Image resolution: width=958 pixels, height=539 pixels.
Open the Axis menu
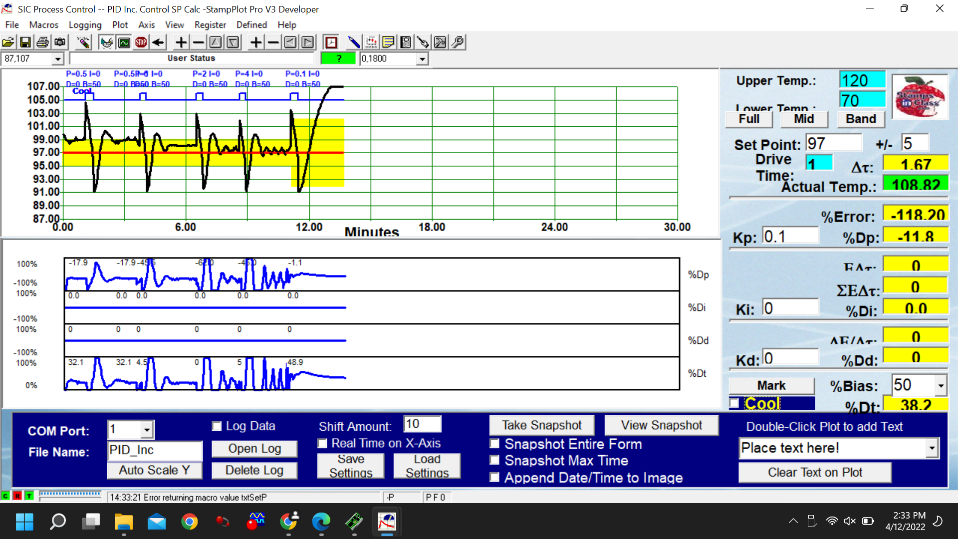coord(146,24)
